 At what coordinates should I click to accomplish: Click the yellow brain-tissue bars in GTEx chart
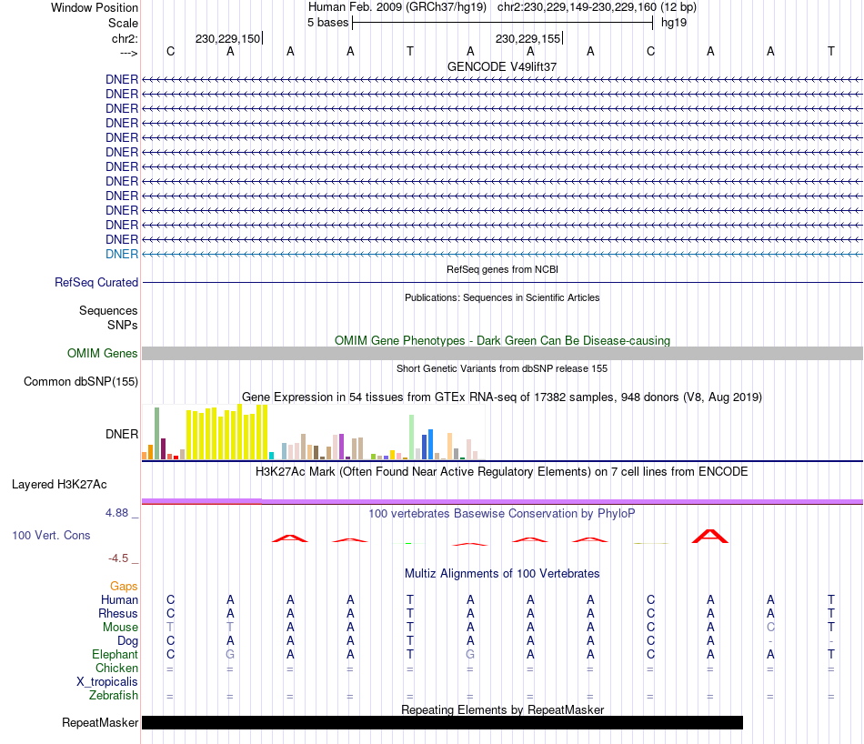click(227, 433)
